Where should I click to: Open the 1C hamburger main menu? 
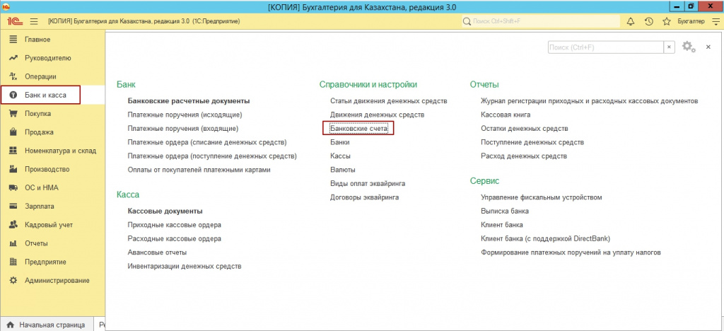pos(34,21)
